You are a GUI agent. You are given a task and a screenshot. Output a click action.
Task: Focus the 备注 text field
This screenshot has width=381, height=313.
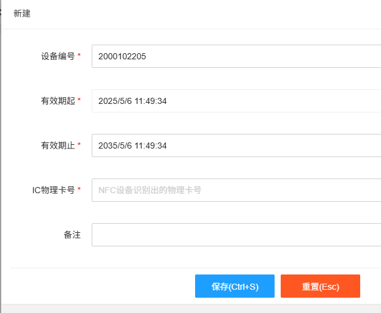point(236,235)
